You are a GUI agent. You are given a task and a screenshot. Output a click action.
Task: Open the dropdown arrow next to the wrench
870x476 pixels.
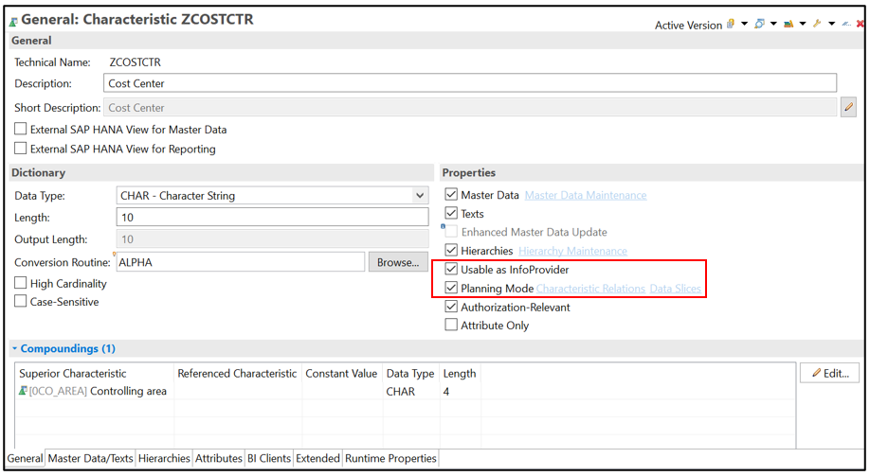click(x=832, y=24)
